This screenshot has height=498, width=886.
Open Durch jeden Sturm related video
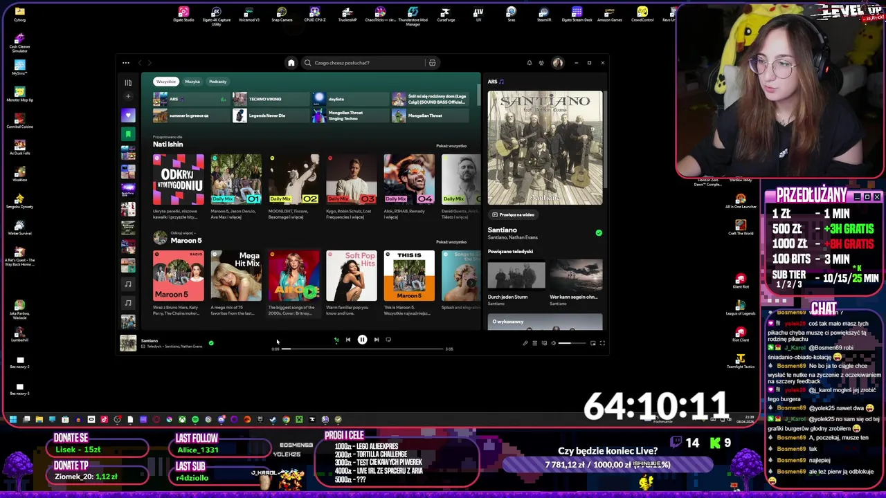[x=516, y=275]
